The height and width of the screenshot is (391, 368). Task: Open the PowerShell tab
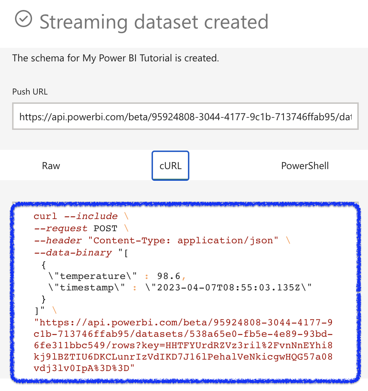tap(305, 166)
